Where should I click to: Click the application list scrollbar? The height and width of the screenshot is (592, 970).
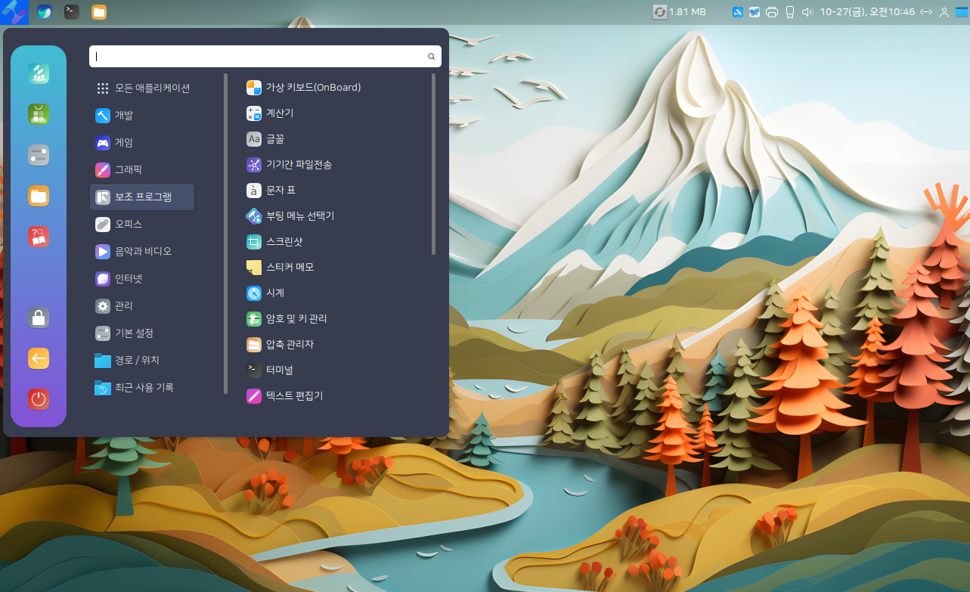pyautogui.click(x=433, y=163)
